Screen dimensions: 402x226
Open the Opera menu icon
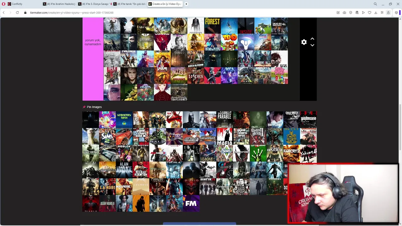(x=3, y=4)
